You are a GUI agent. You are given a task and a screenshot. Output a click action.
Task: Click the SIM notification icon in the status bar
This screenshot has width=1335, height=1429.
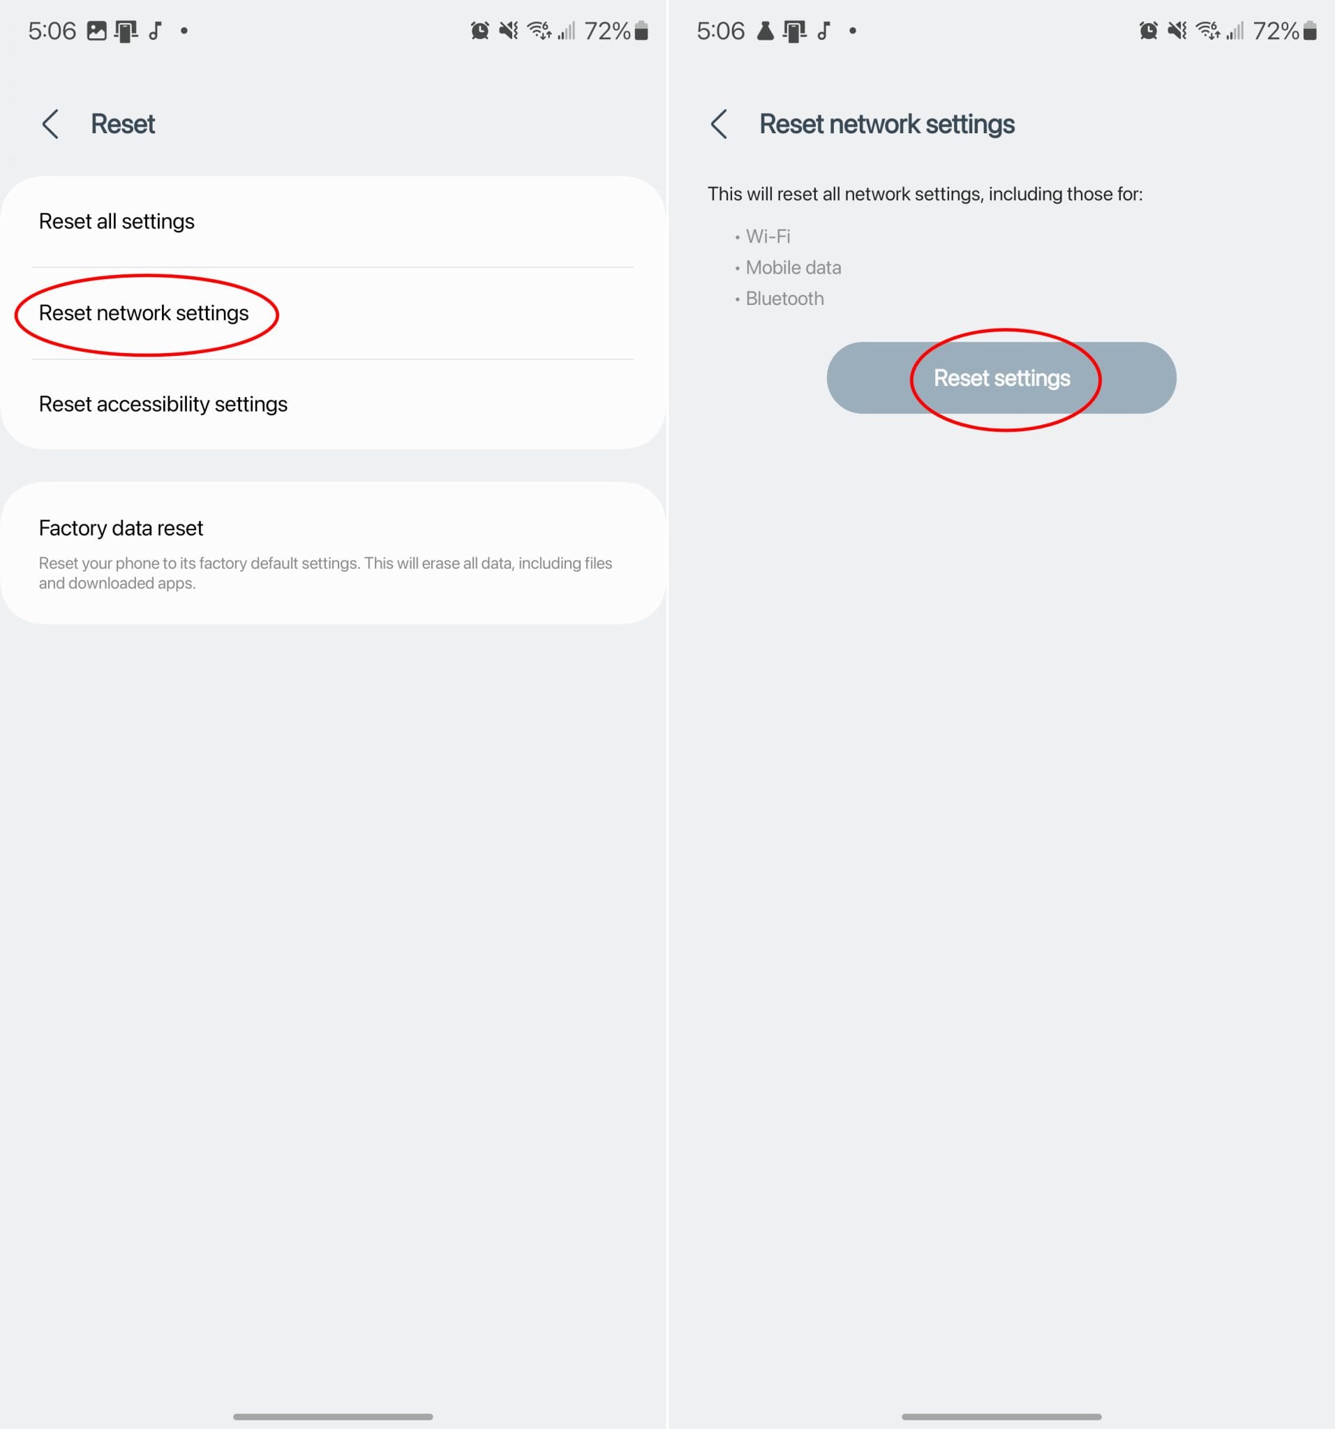tap(126, 30)
